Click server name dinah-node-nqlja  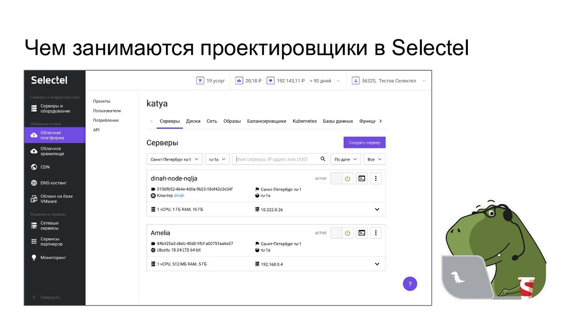[174, 178]
